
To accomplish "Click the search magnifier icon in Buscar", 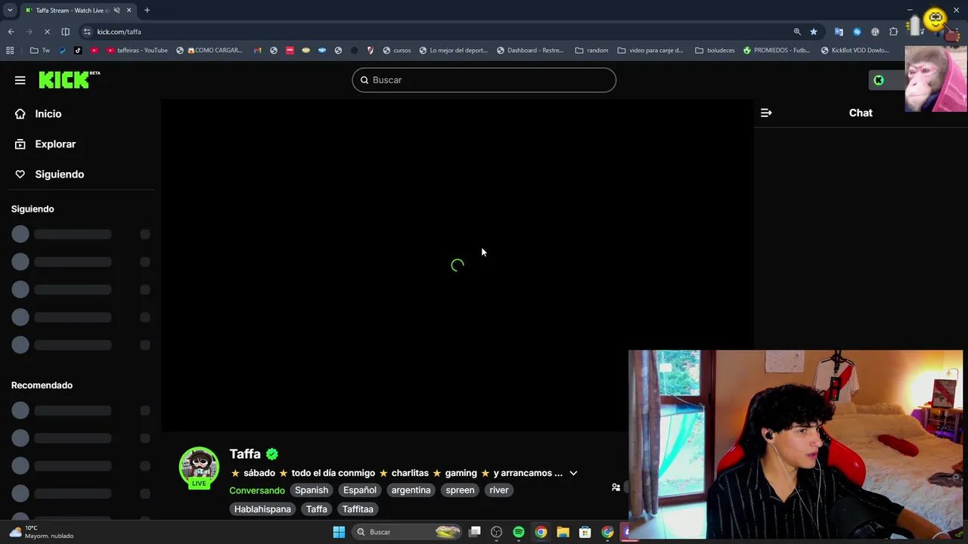I will point(364,80).
